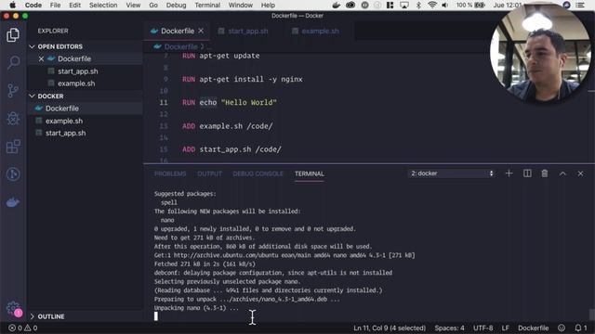Change language mode Dockerfile in status bar
Image resolution: width=595 pixels, height=334 pixels.
pos(533,328)
